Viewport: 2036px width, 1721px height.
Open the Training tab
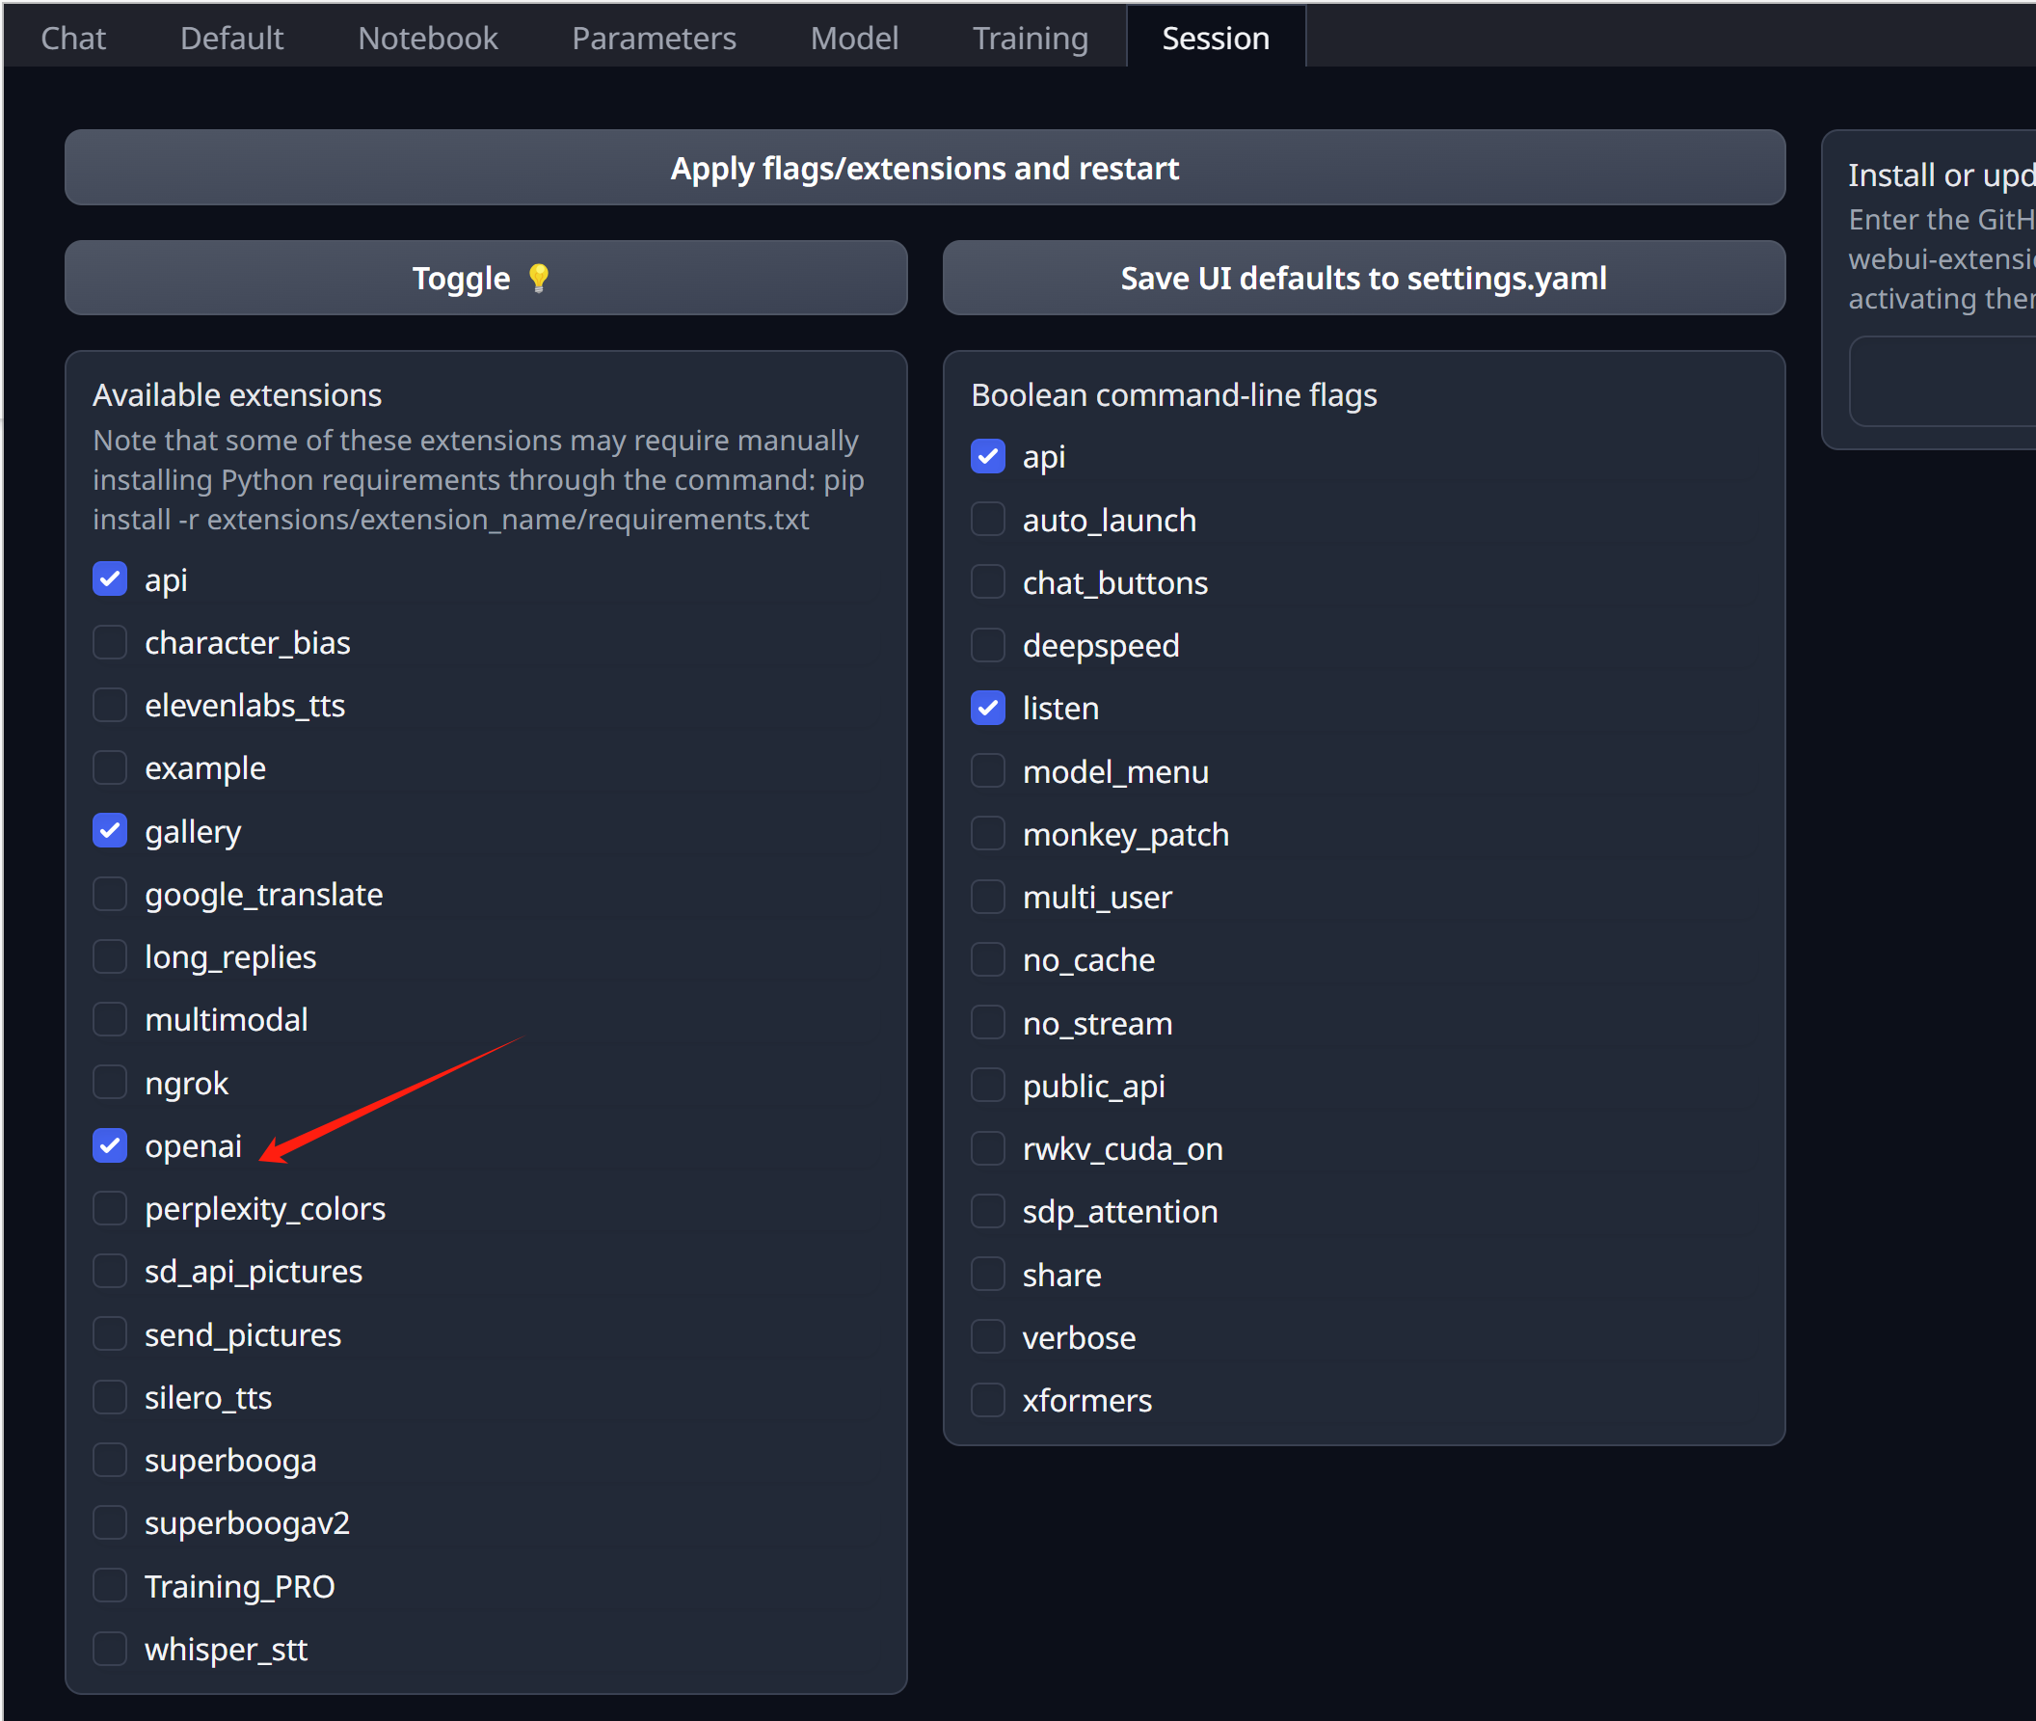pos(1030,38)
